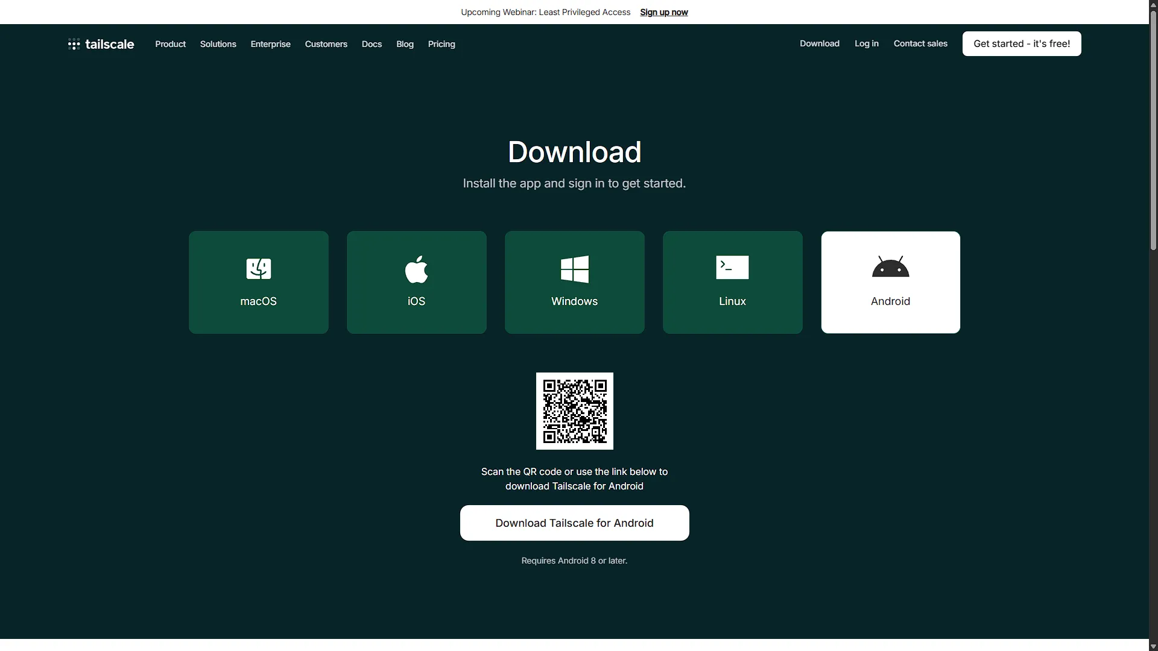Viewport: 1158px width, 651px height.
Task: Go to the Enterprise page
Action: click(x=271, y=44)
